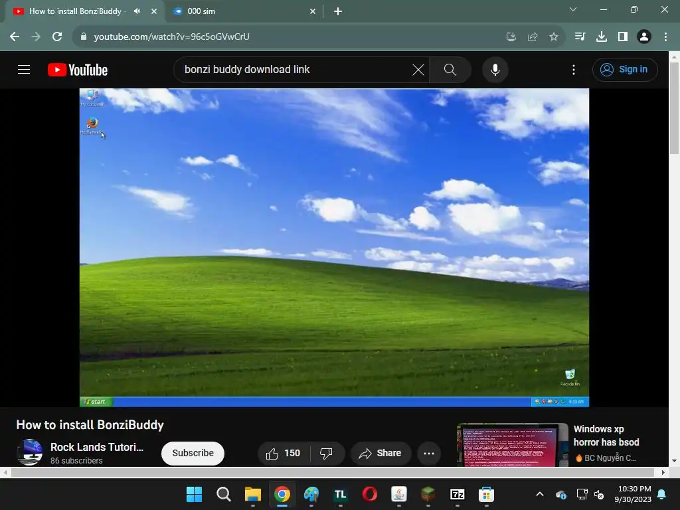Viewport: 680px width, 510px height.
Task: Open the Windows Start menu
Action: click(x=194, y=494)
